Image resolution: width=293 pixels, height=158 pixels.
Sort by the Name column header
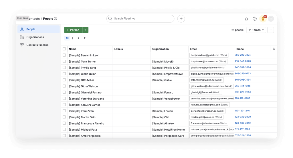(72, 49)
